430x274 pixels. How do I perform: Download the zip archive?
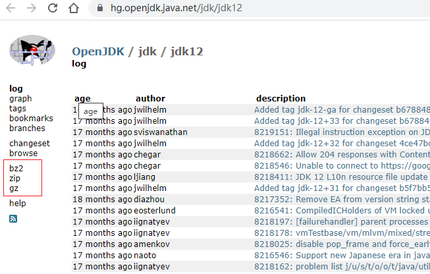(x=14, y=178)
